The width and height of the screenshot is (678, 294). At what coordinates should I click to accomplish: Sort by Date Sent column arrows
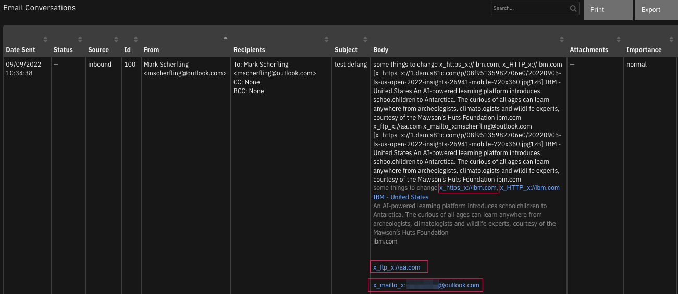click(45, 40)
